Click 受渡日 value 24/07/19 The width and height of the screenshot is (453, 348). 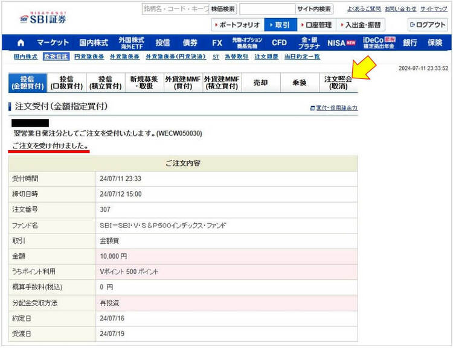(x=112, y=334)
